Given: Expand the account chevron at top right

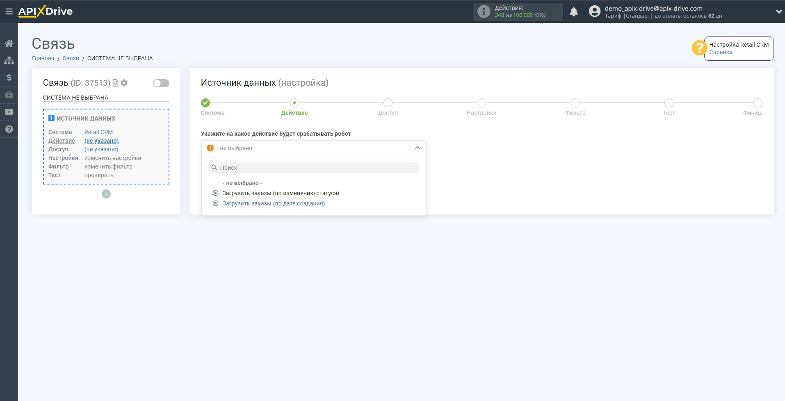Looking at the screenshot, I should coord(778,12).
